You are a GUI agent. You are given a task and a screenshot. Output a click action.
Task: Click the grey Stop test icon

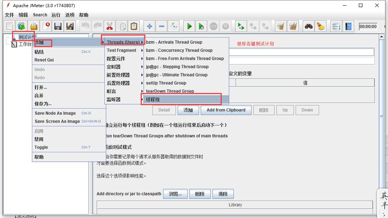[213, 26]
